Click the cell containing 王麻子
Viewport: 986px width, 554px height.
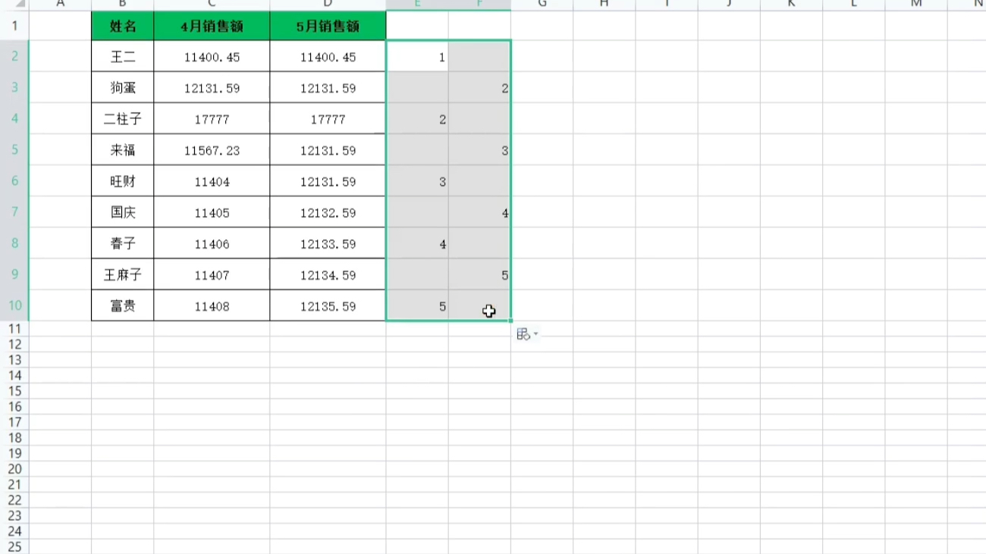(x=123, y=274)
